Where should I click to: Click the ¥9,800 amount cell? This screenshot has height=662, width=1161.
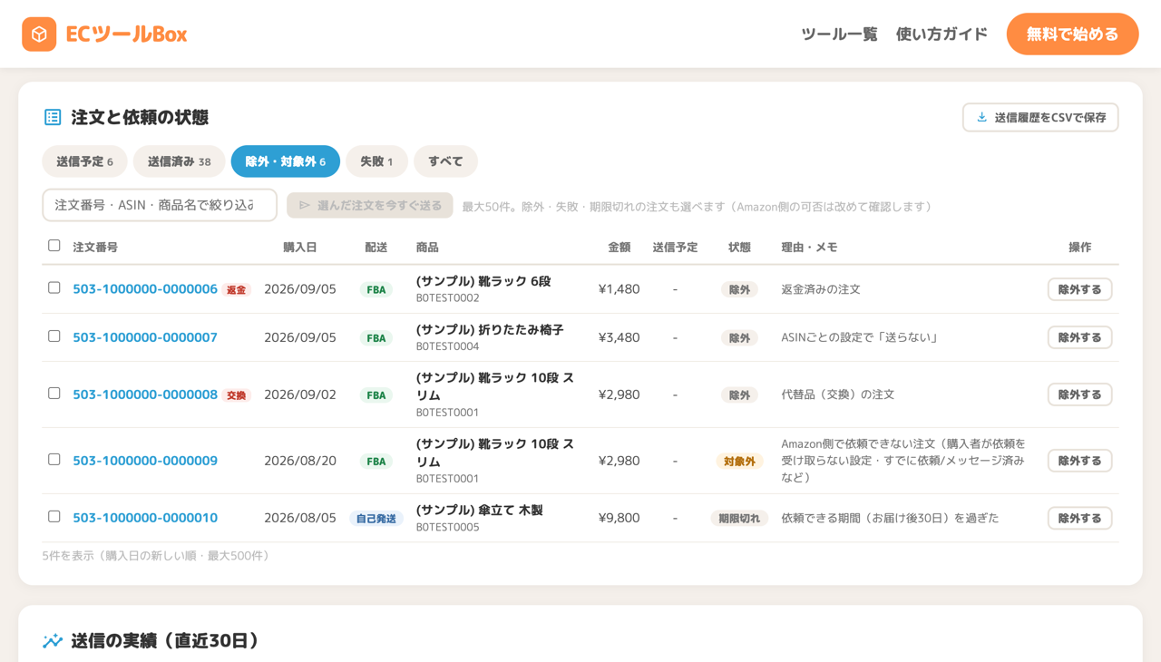click(620, 518)
